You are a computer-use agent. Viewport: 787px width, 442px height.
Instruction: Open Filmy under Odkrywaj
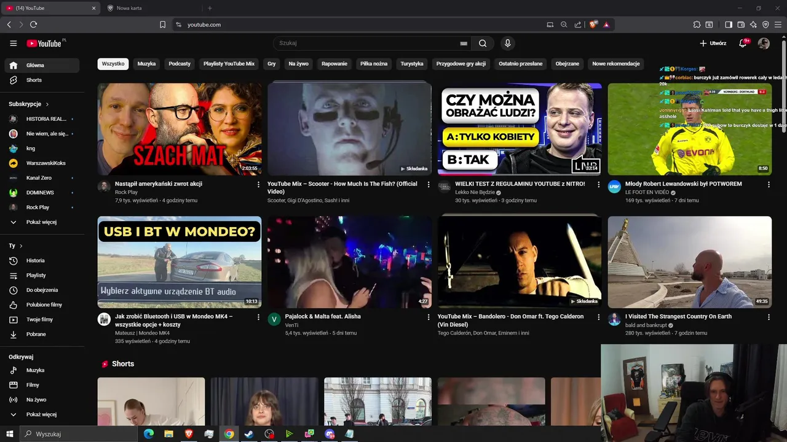[x=42, y=386]
